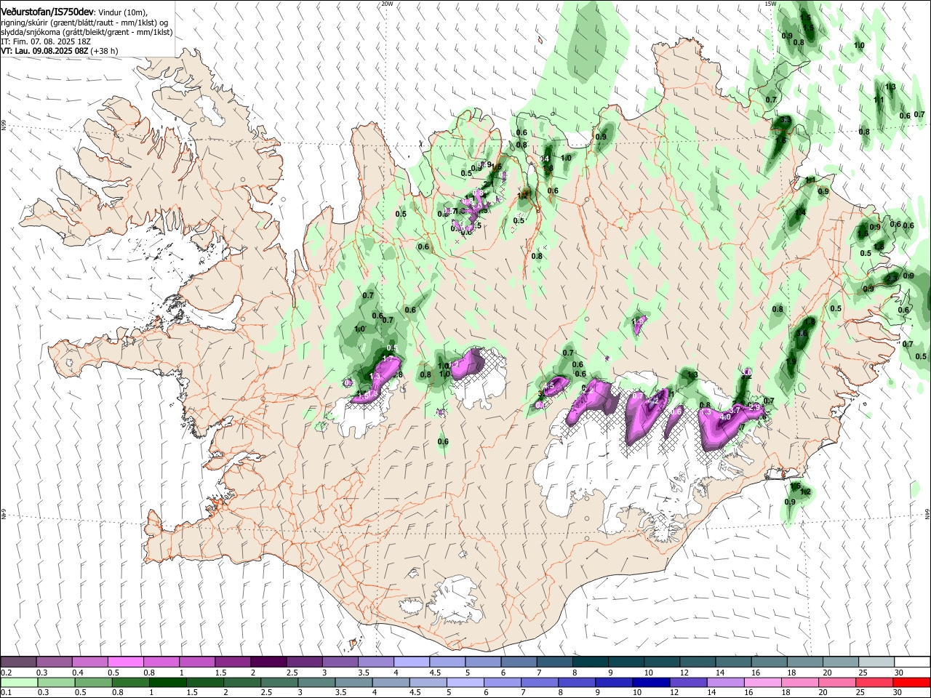The height and width of the screenshot is (698, 931).
Task: Choose the light lavender swatch labeled 4
Action: click(411, 662)
